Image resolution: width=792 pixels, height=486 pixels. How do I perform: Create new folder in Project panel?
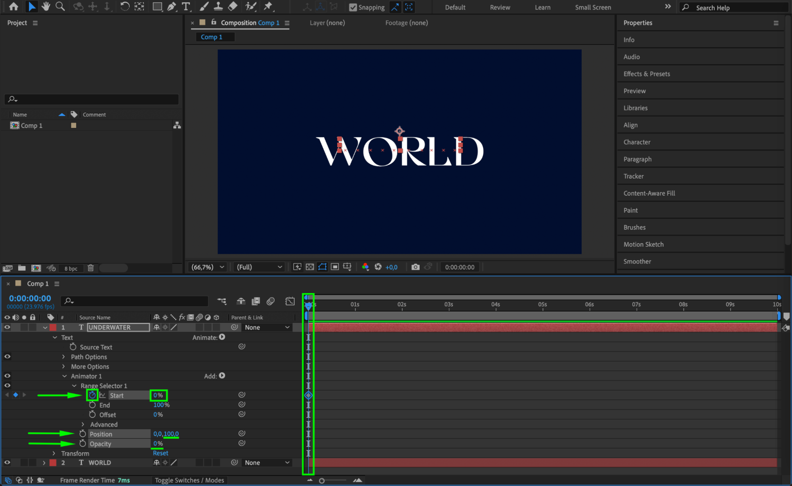pyautogui.click(x=22, y=268)
